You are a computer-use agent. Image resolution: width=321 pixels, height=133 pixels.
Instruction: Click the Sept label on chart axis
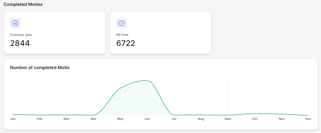(228, 119)
